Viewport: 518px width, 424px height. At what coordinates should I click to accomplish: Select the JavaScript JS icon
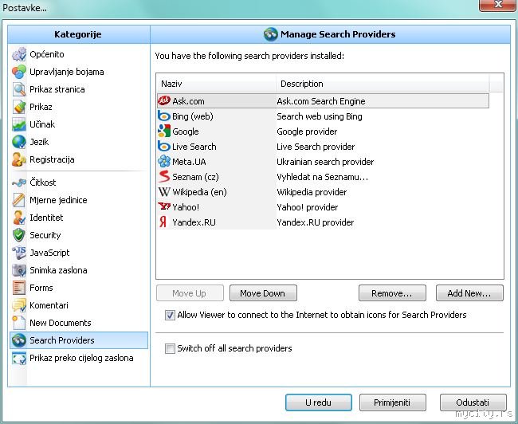19,253
